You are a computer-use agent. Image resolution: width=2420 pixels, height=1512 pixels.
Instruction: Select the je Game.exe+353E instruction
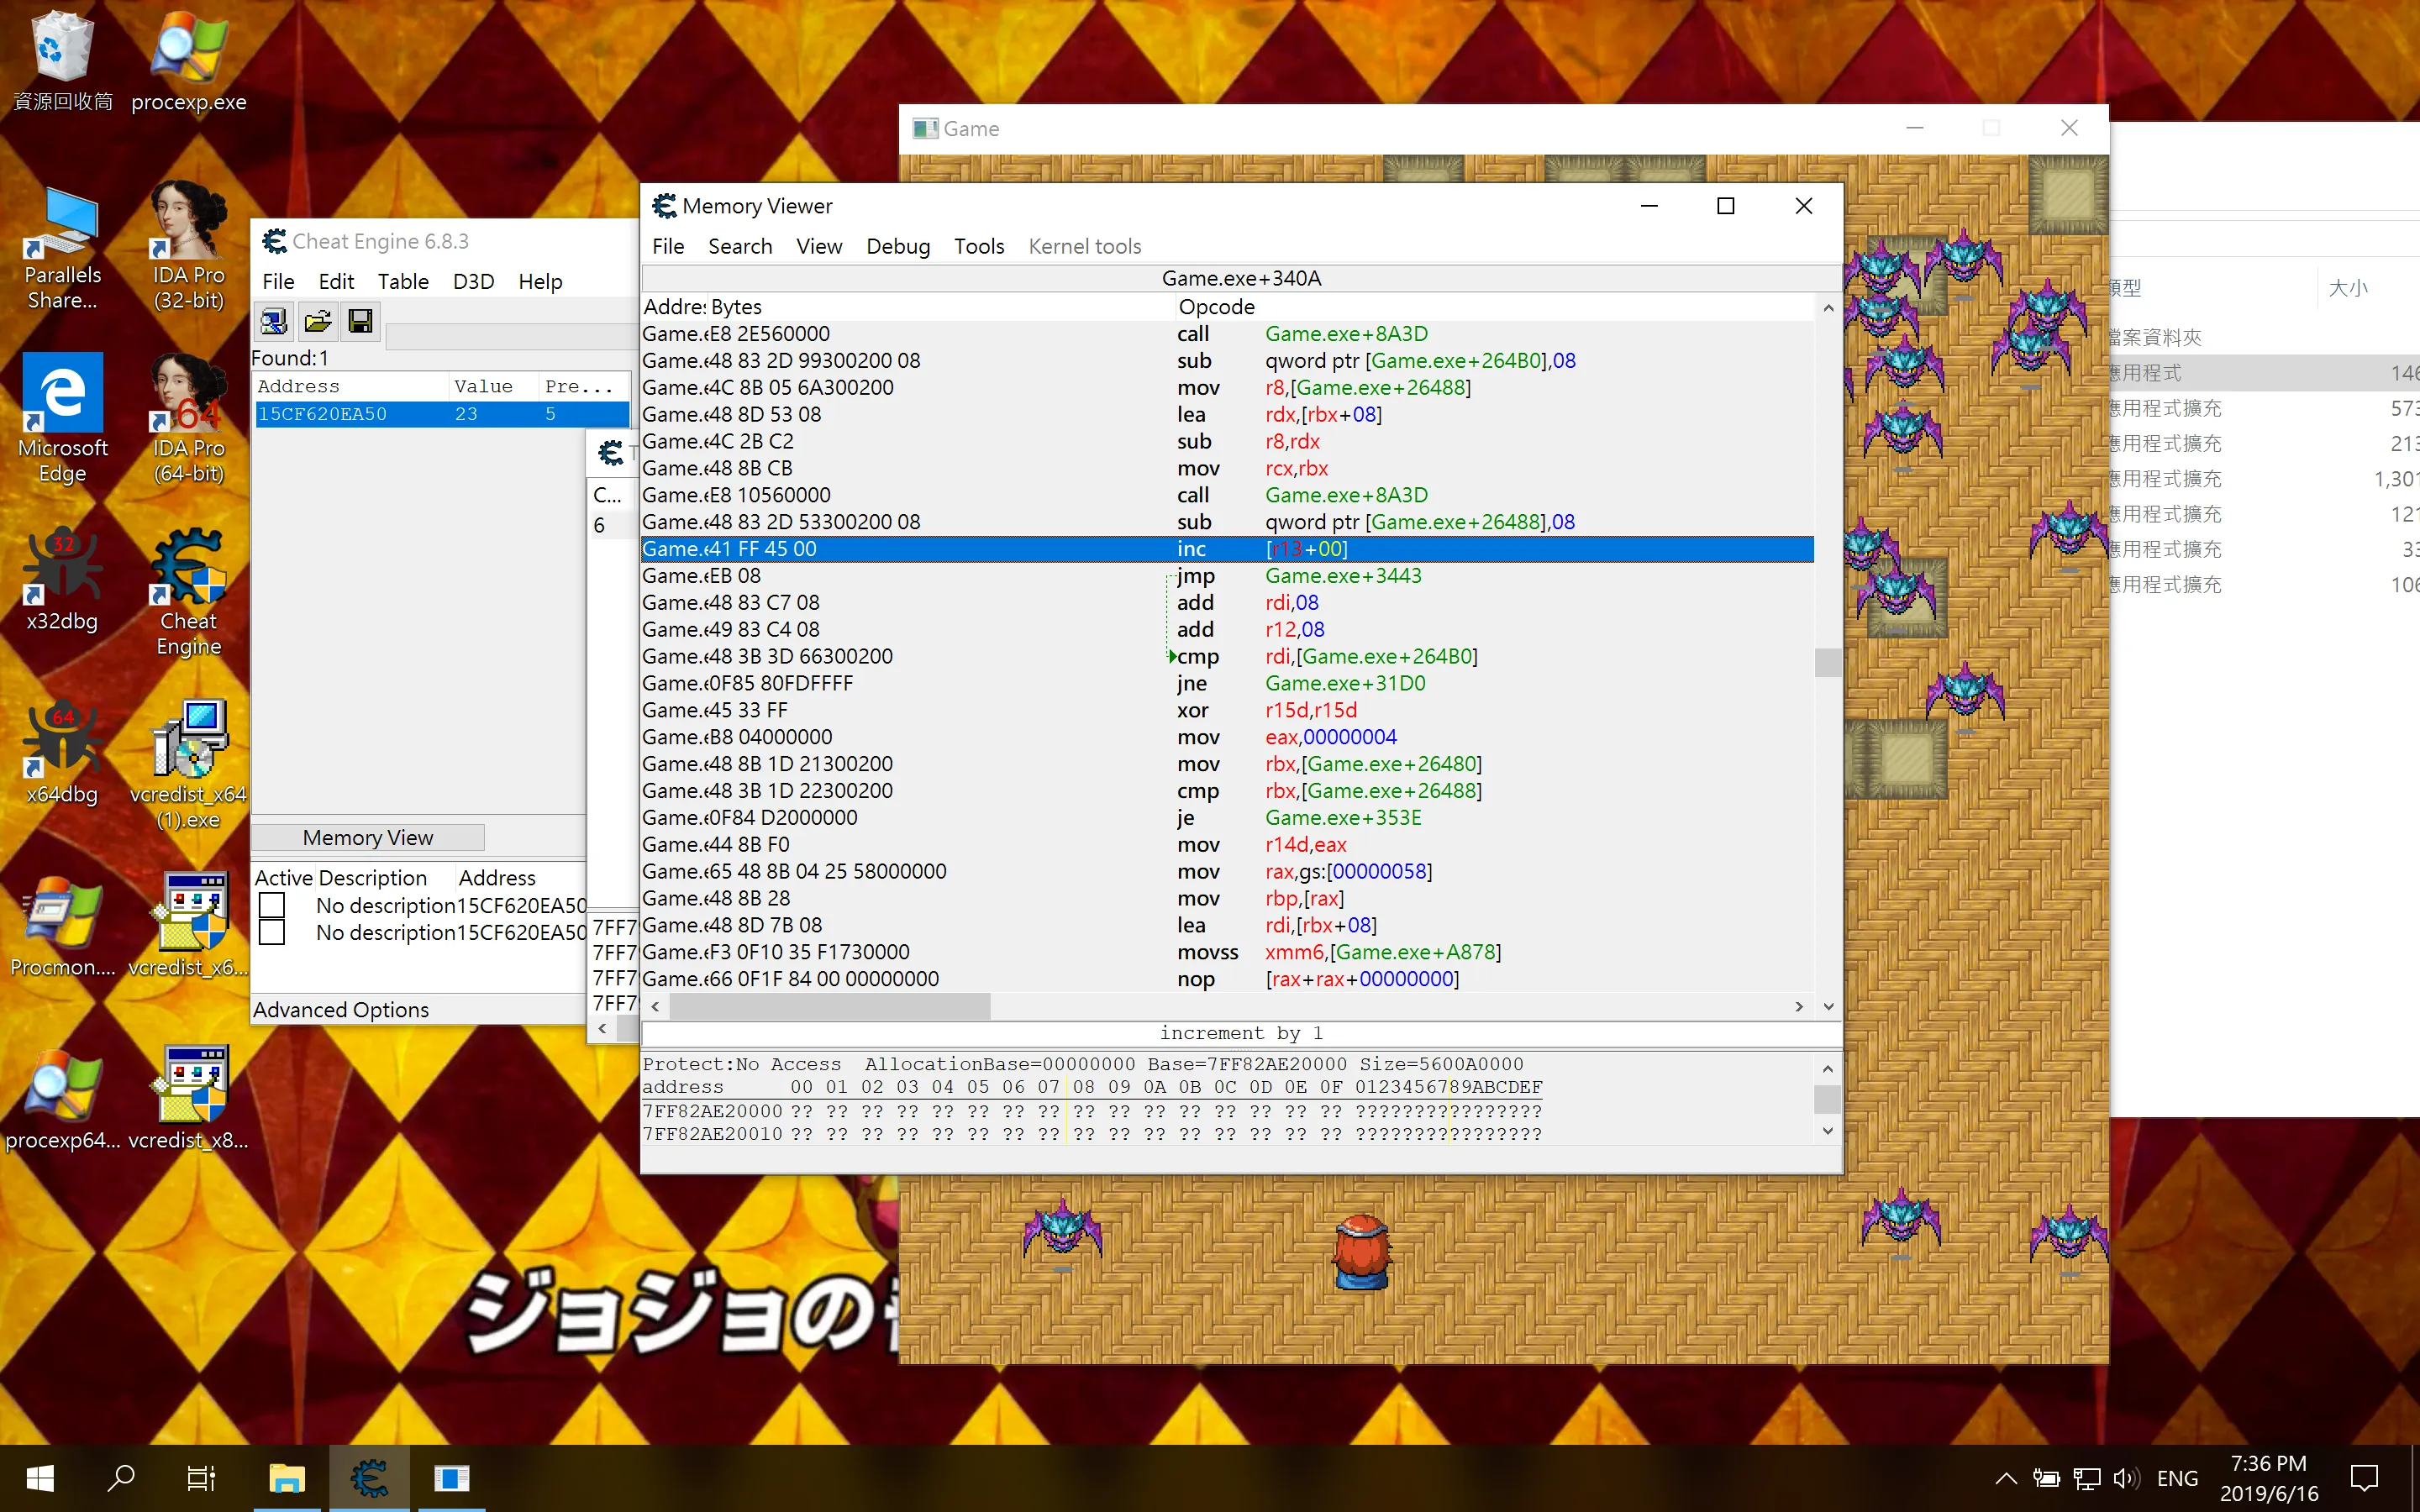[1227, 818]
